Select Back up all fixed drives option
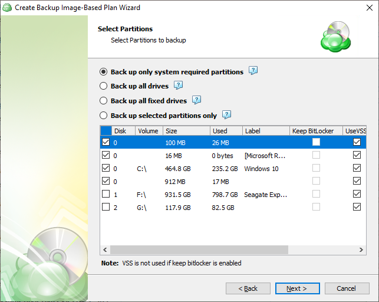379x302 pixels. pos(104,101)
